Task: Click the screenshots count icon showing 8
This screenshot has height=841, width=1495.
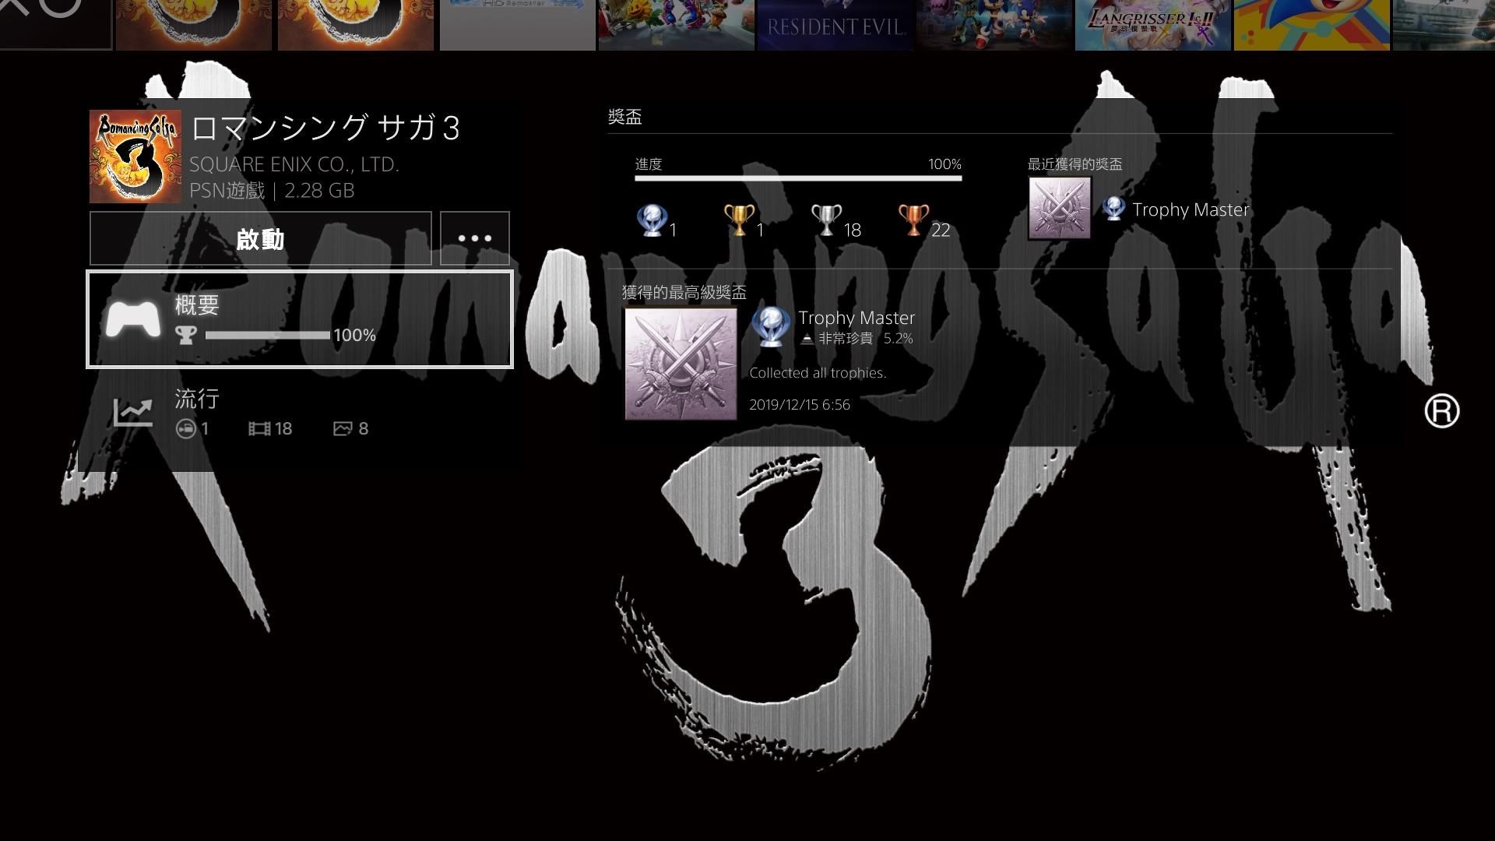Action: [343, 429]
